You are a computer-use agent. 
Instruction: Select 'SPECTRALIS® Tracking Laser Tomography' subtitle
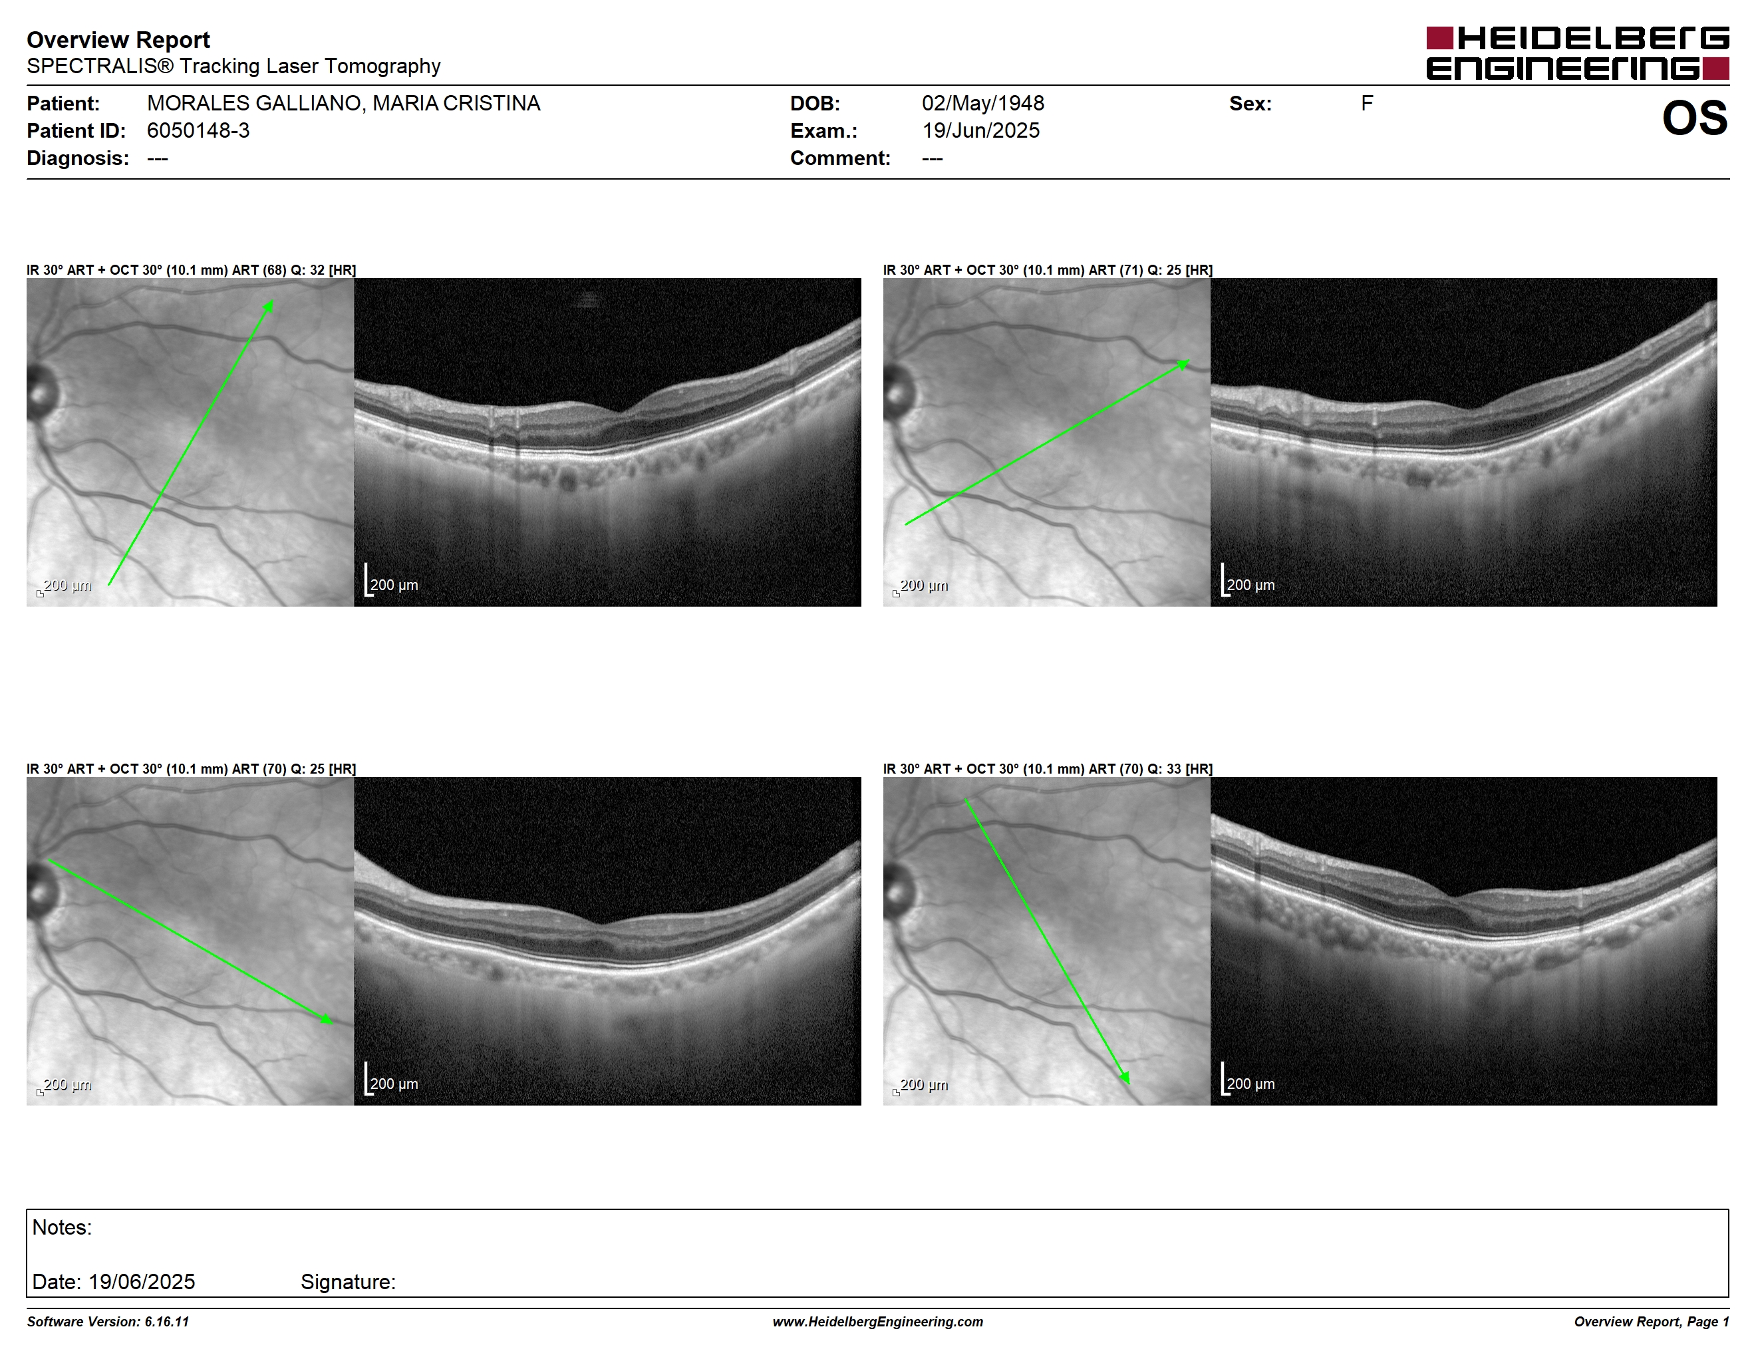tap(233, 66)
